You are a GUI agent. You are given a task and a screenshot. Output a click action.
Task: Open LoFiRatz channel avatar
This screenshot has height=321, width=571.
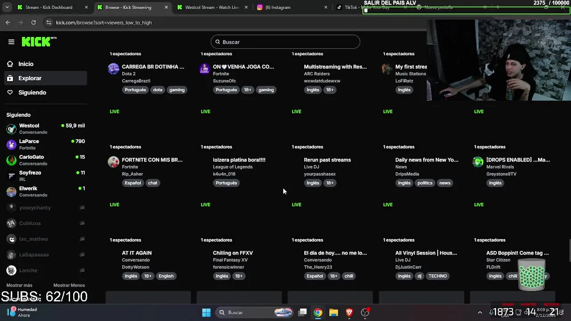387,69
